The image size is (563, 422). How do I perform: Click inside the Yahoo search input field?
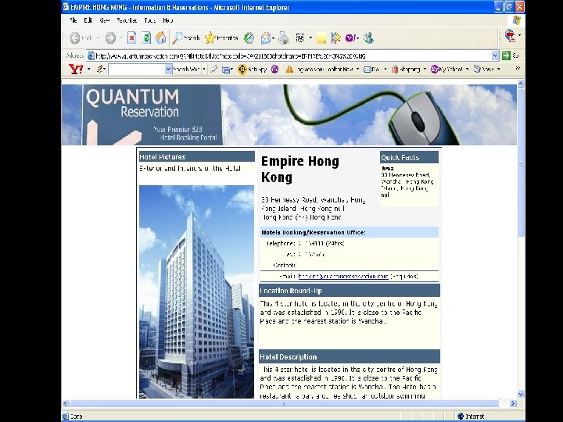click(137, 70)
